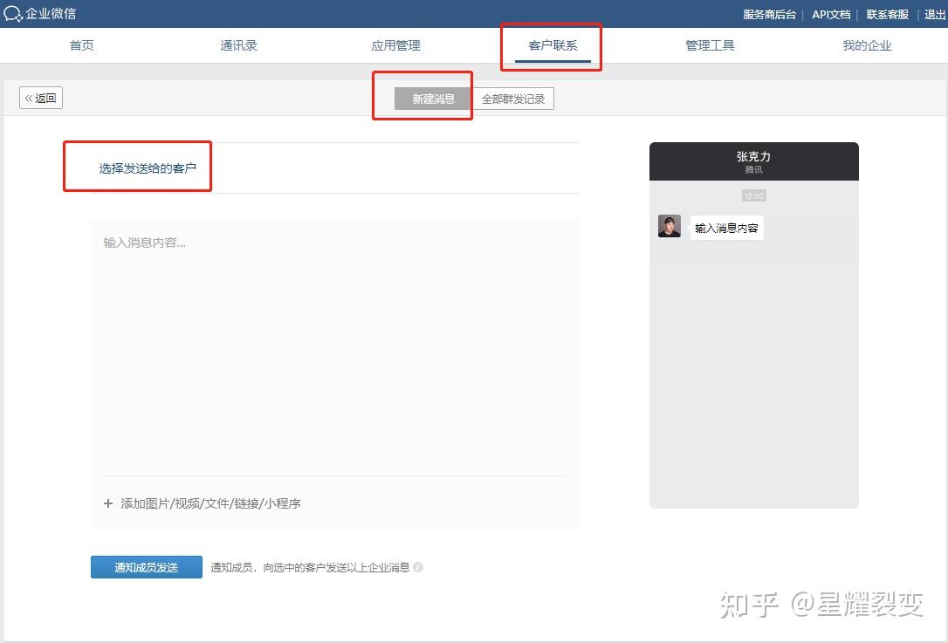Click the 12:00 timestamp in preview
This screenshot has height=643, width=948.
click(x=754, y=195)
